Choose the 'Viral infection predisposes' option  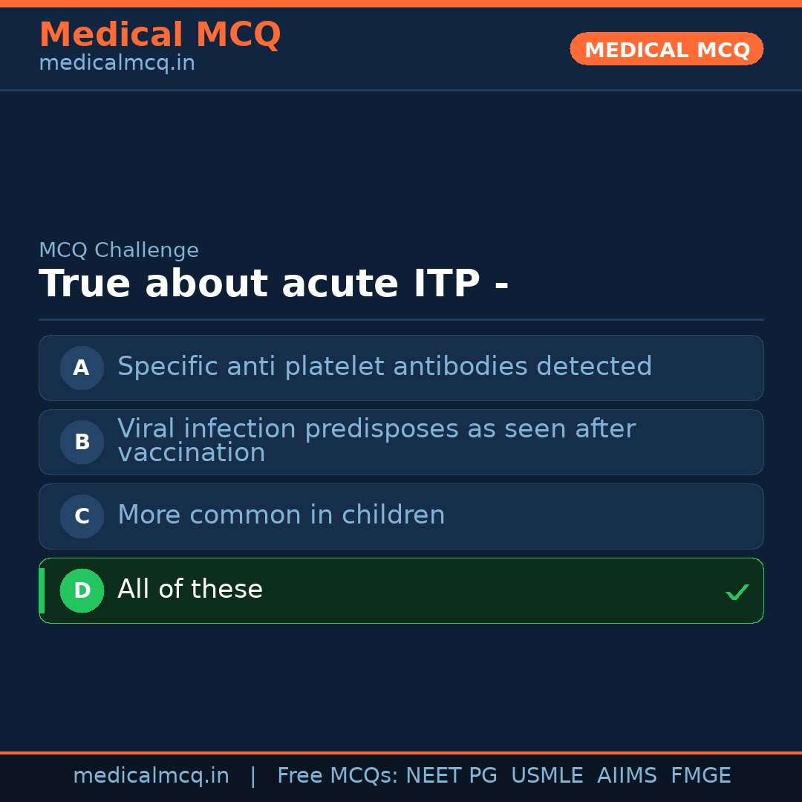[x=376, y=441]
